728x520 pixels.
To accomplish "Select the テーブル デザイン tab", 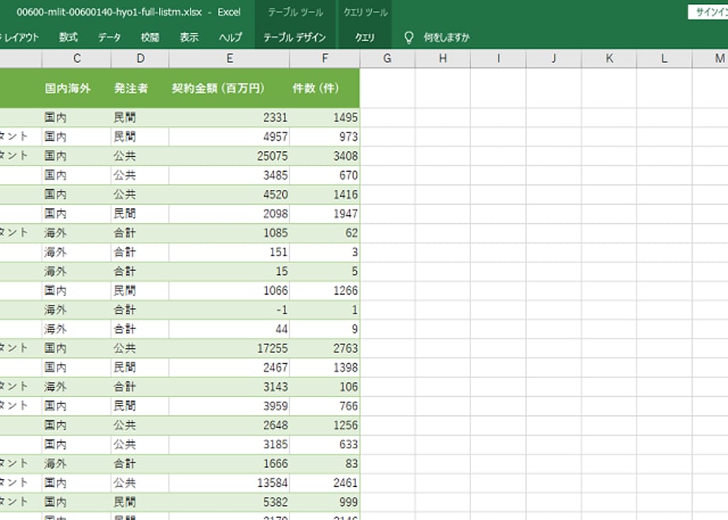I will (295, 37).
